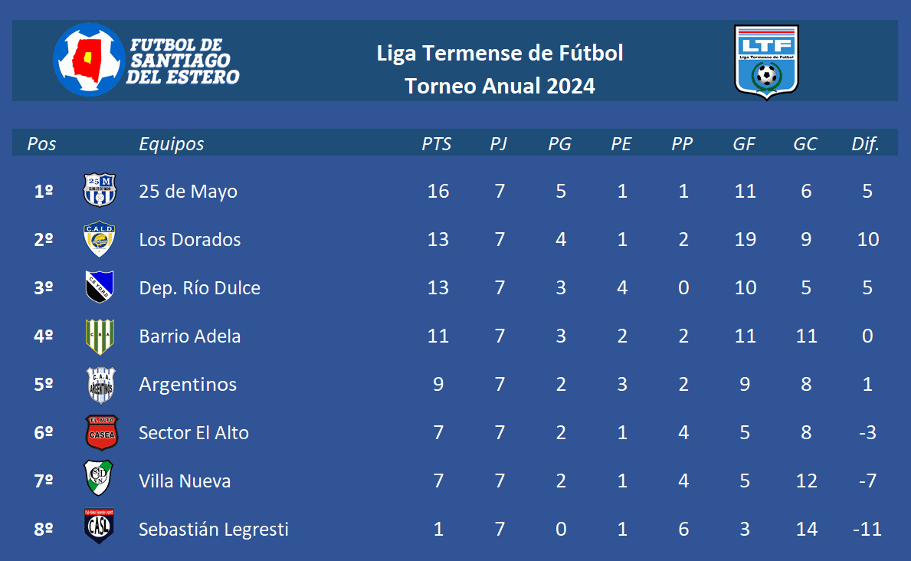Viewport: 911px width, 561px height.
Task: Click Los Dorados goals-for value 19
Action: point(745,239)
